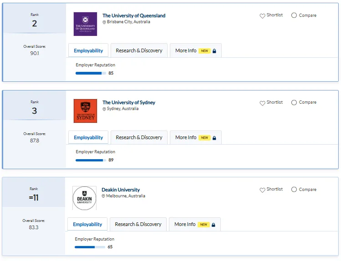The height and width of the screenshot is (261, 341).
Task: Open Research & Discovery tab for Queensland
Action: pos(139,50)
